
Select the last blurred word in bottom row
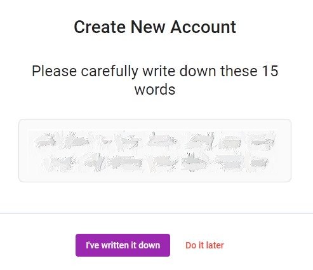tap(260, 163)
